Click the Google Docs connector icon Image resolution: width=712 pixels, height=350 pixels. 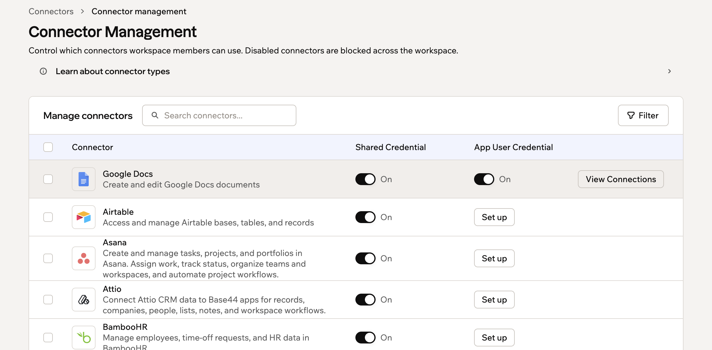pyautogui.click(x=84, y=179)
